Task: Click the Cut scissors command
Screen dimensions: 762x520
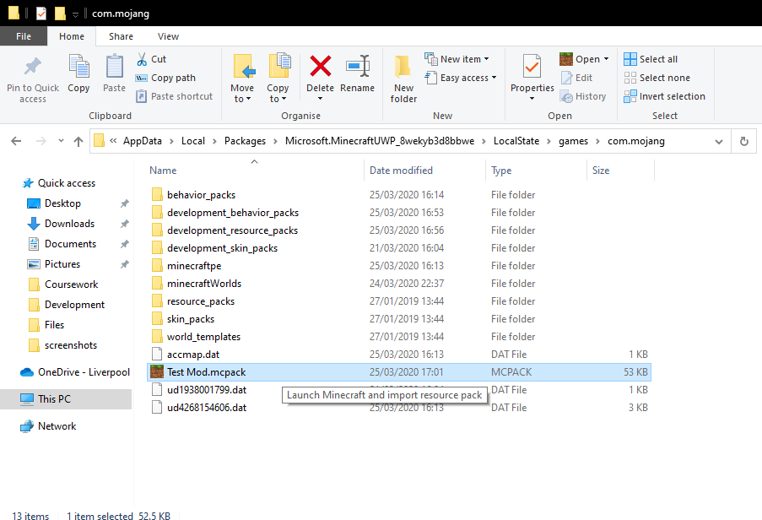Action: (x=152, y=59)
